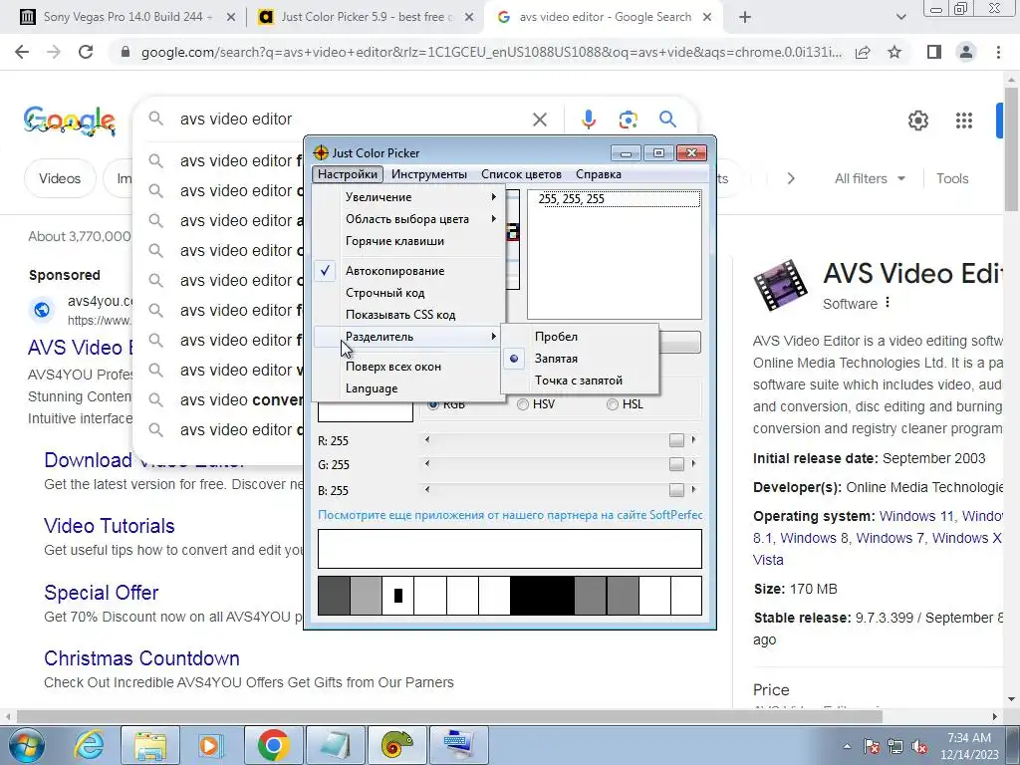Screen dimensions: 1020x765
Task: Adjust the B: 255 slider thumb
Action: pos(676,490)
